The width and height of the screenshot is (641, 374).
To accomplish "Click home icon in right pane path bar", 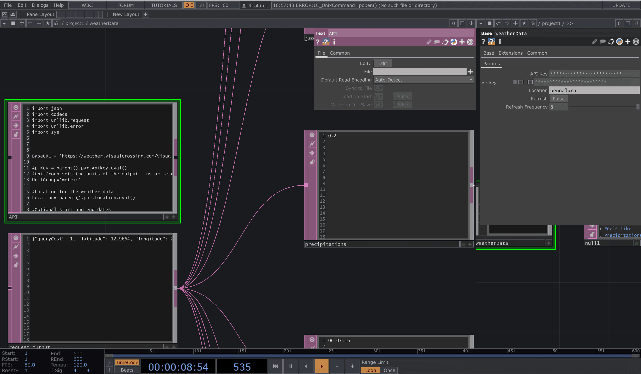I will 533,23.
